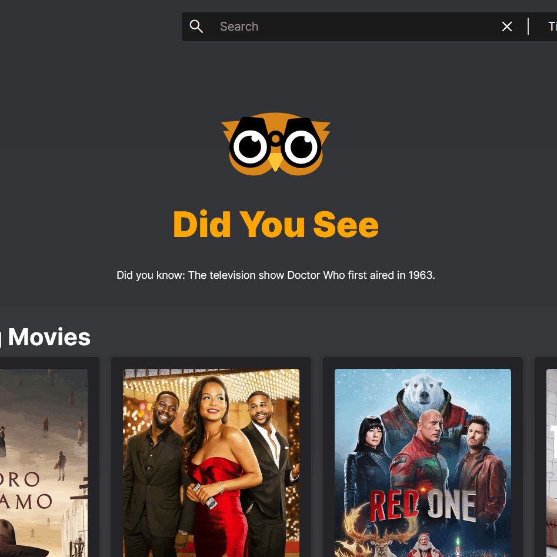Click the magnifying glass search icon
Image resolution: width=557 pixels, height=557 pixels.
coord(196,26)
